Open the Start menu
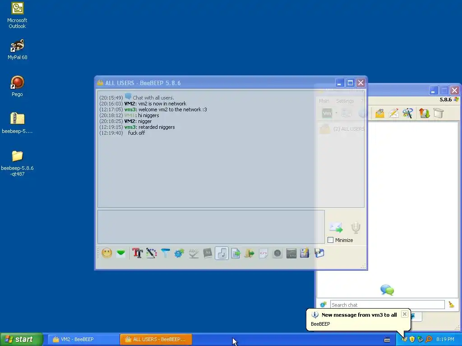This screenshot has width=462, height=346. pyautogui.click(x=22, y=339)
